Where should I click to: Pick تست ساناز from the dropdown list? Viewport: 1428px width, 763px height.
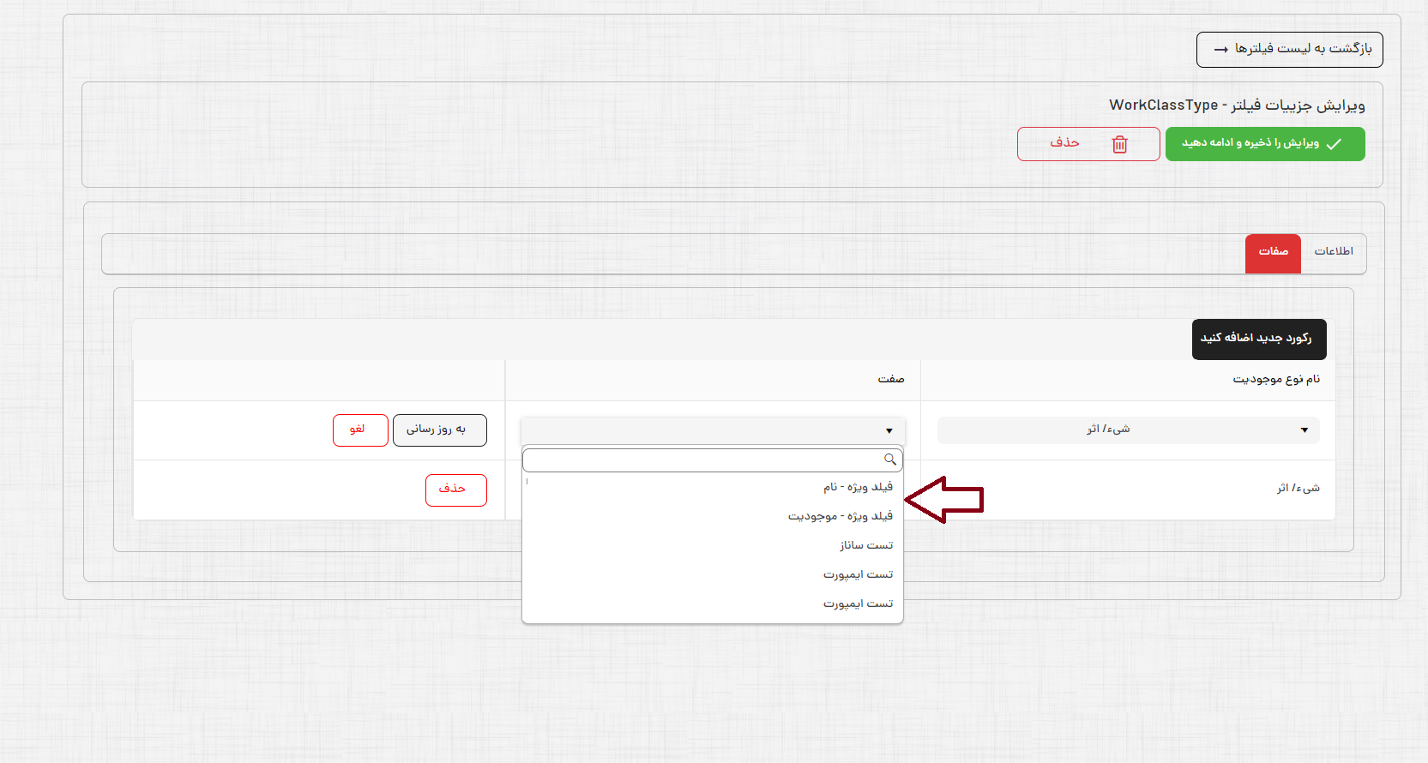click(865, 545)
